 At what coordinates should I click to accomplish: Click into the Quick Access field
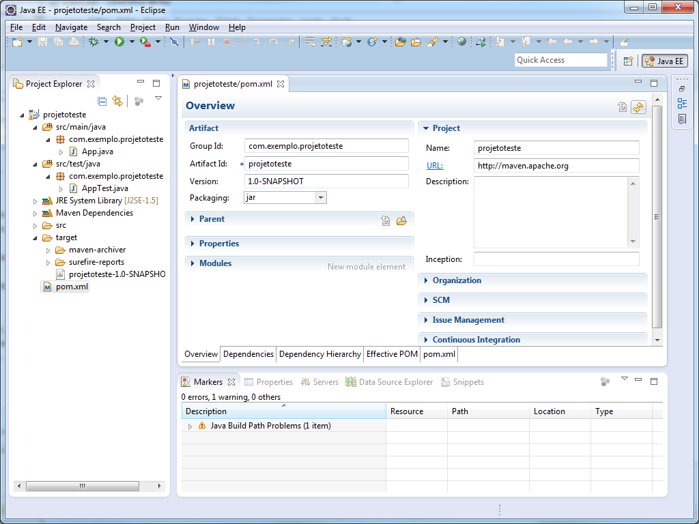click(561, 60)
